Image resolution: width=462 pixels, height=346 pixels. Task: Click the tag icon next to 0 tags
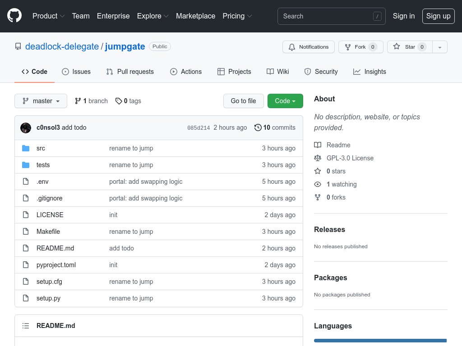[119, 101]
